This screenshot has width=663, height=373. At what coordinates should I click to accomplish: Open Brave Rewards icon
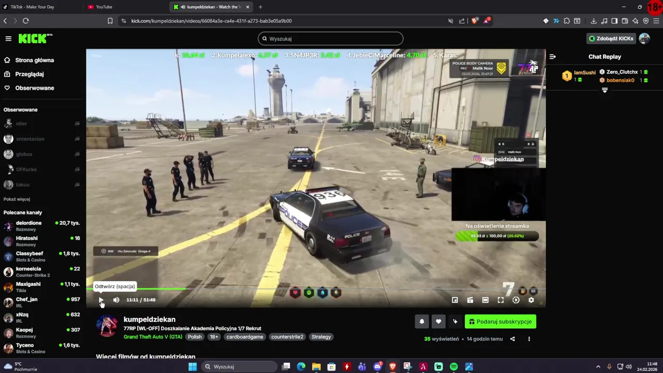(x=487, y=21)
